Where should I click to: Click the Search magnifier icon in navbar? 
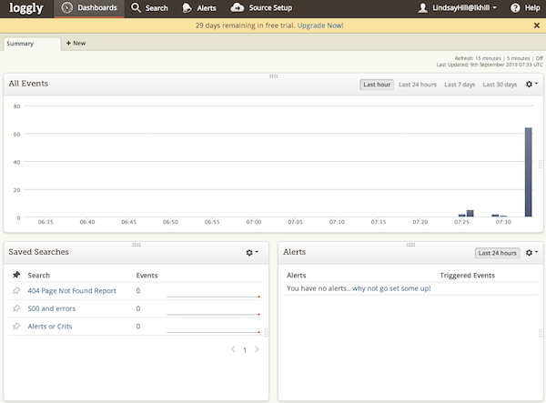coord(136,7)
